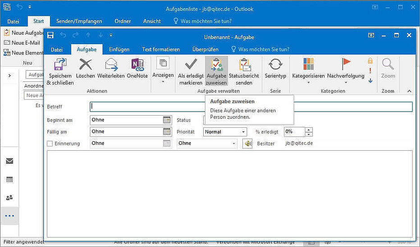Click inside the task body text area
420x247 pixels.
click(x=229, y=194)
